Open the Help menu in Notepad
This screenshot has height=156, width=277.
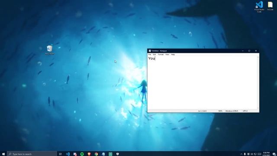pyautogui.click(x=173, y=55)
